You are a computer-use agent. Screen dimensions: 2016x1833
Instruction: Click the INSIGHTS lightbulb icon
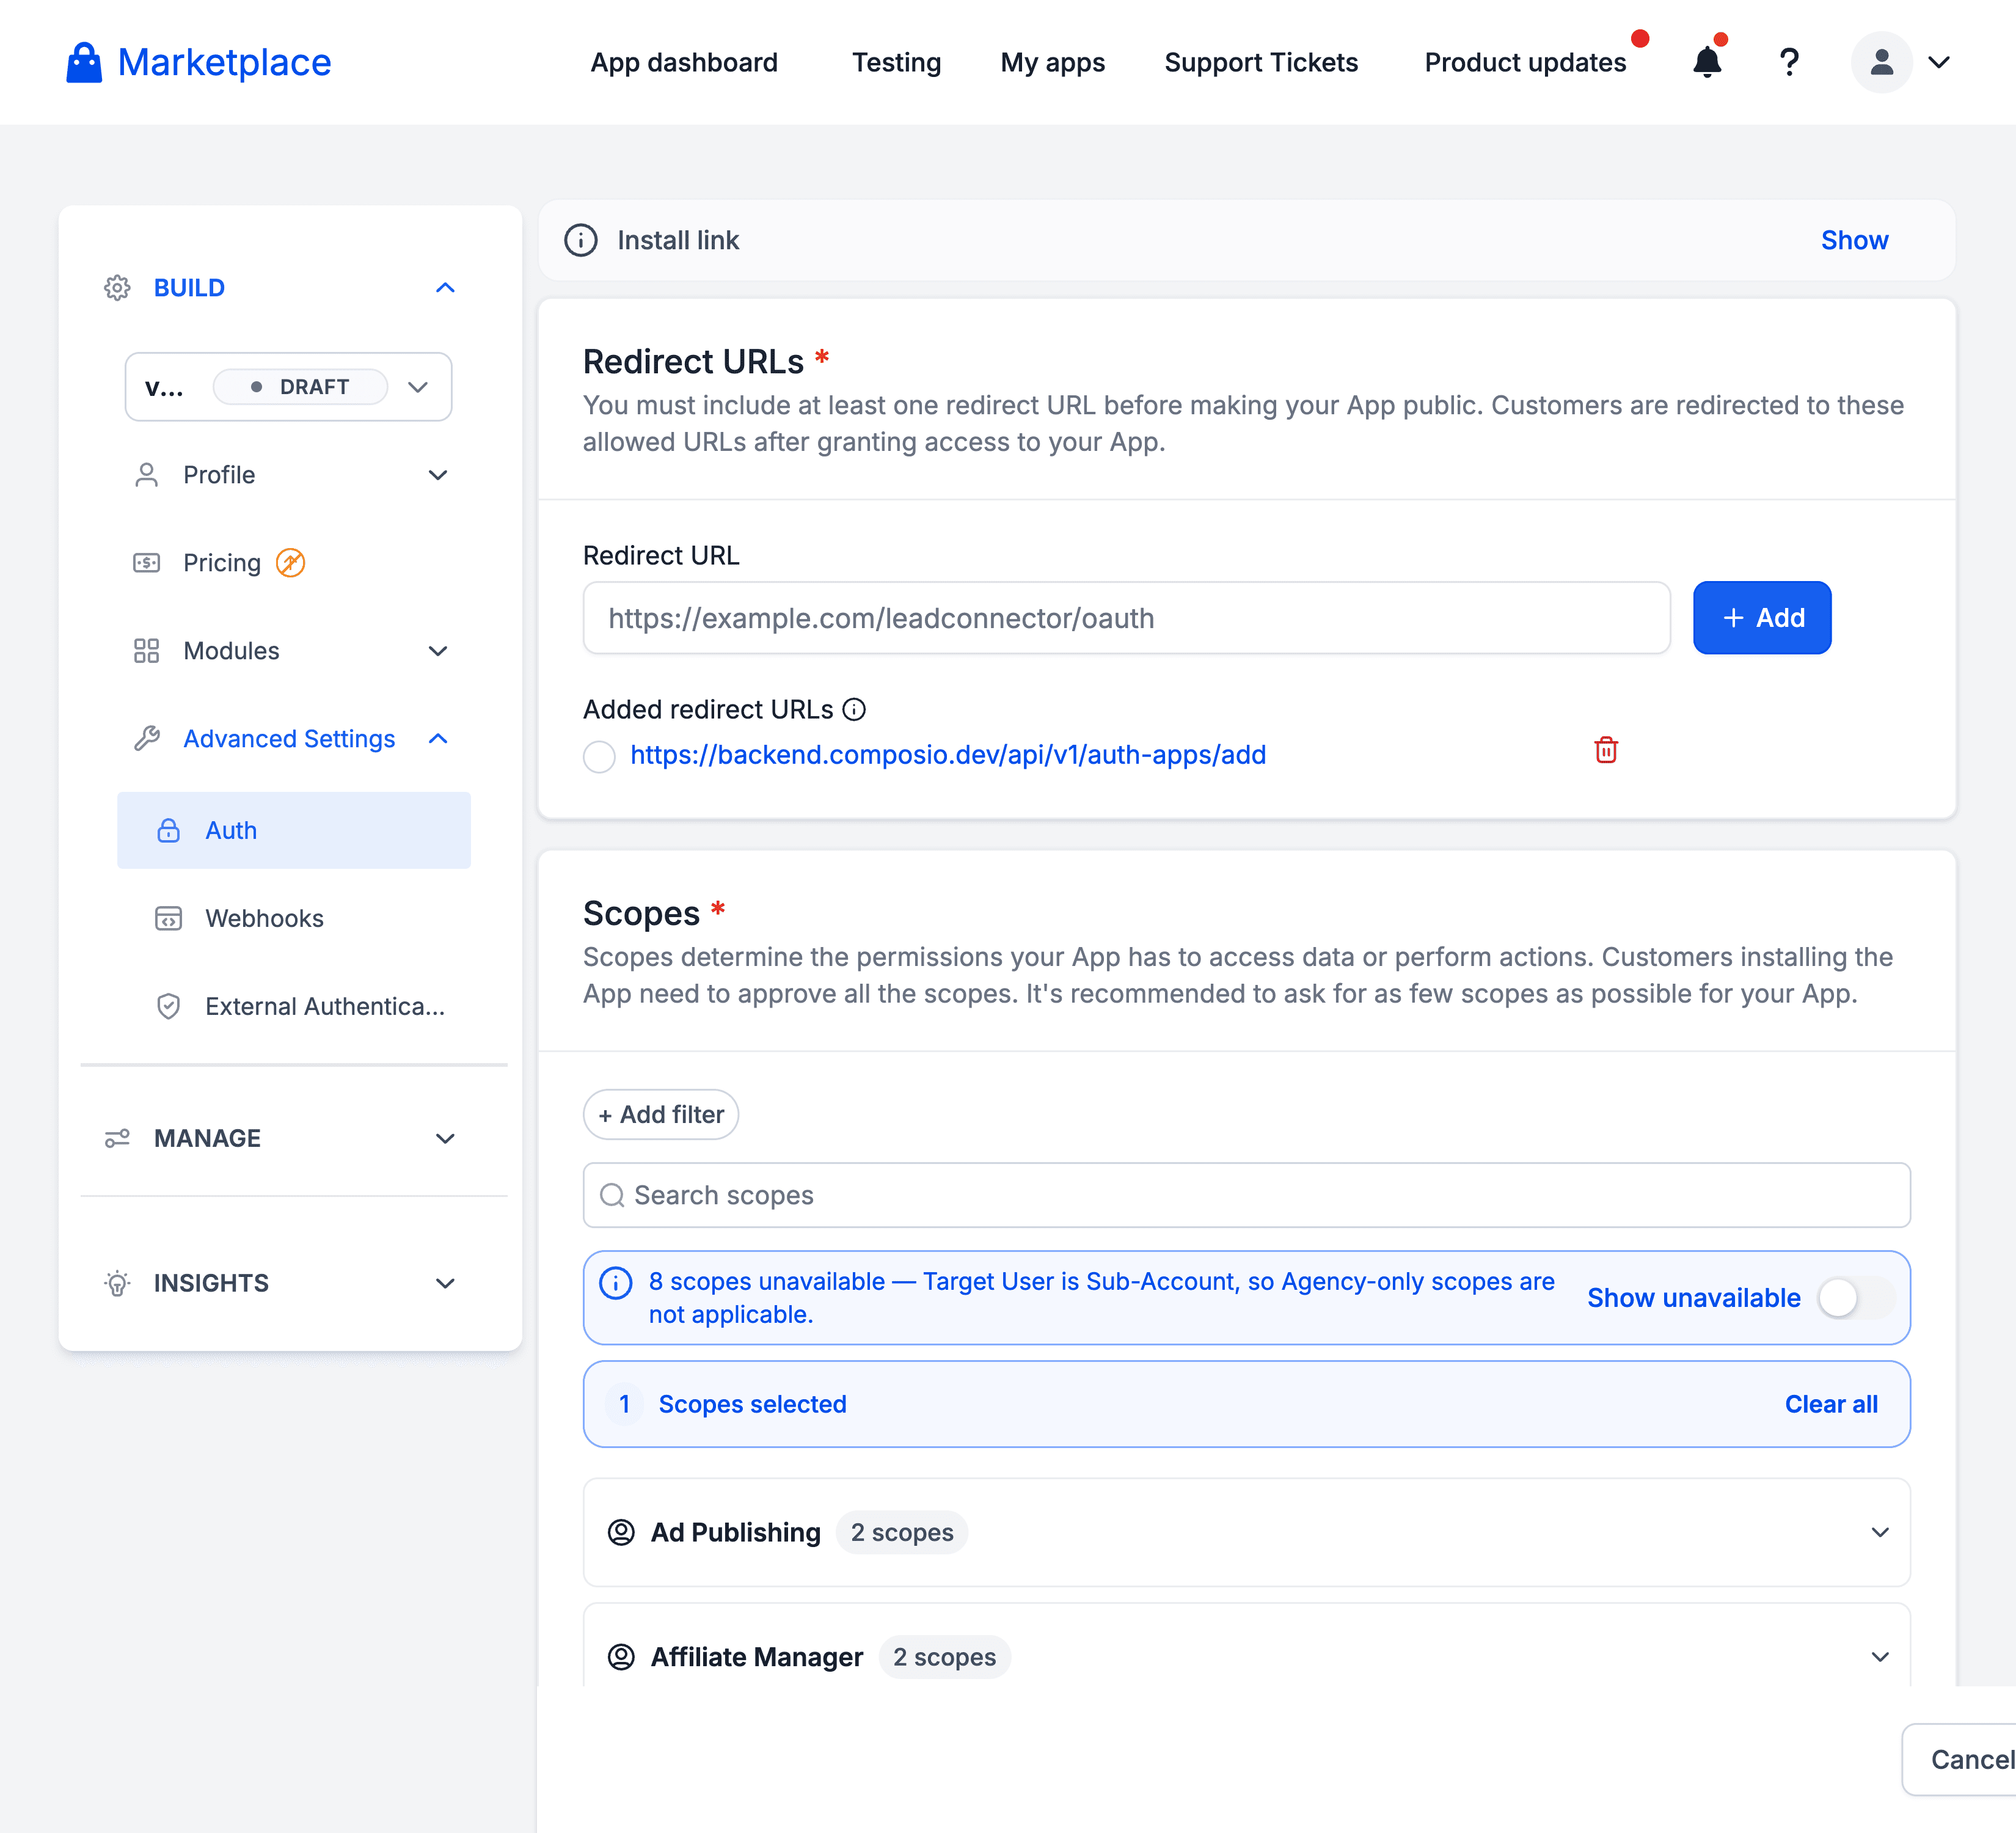117,1283
